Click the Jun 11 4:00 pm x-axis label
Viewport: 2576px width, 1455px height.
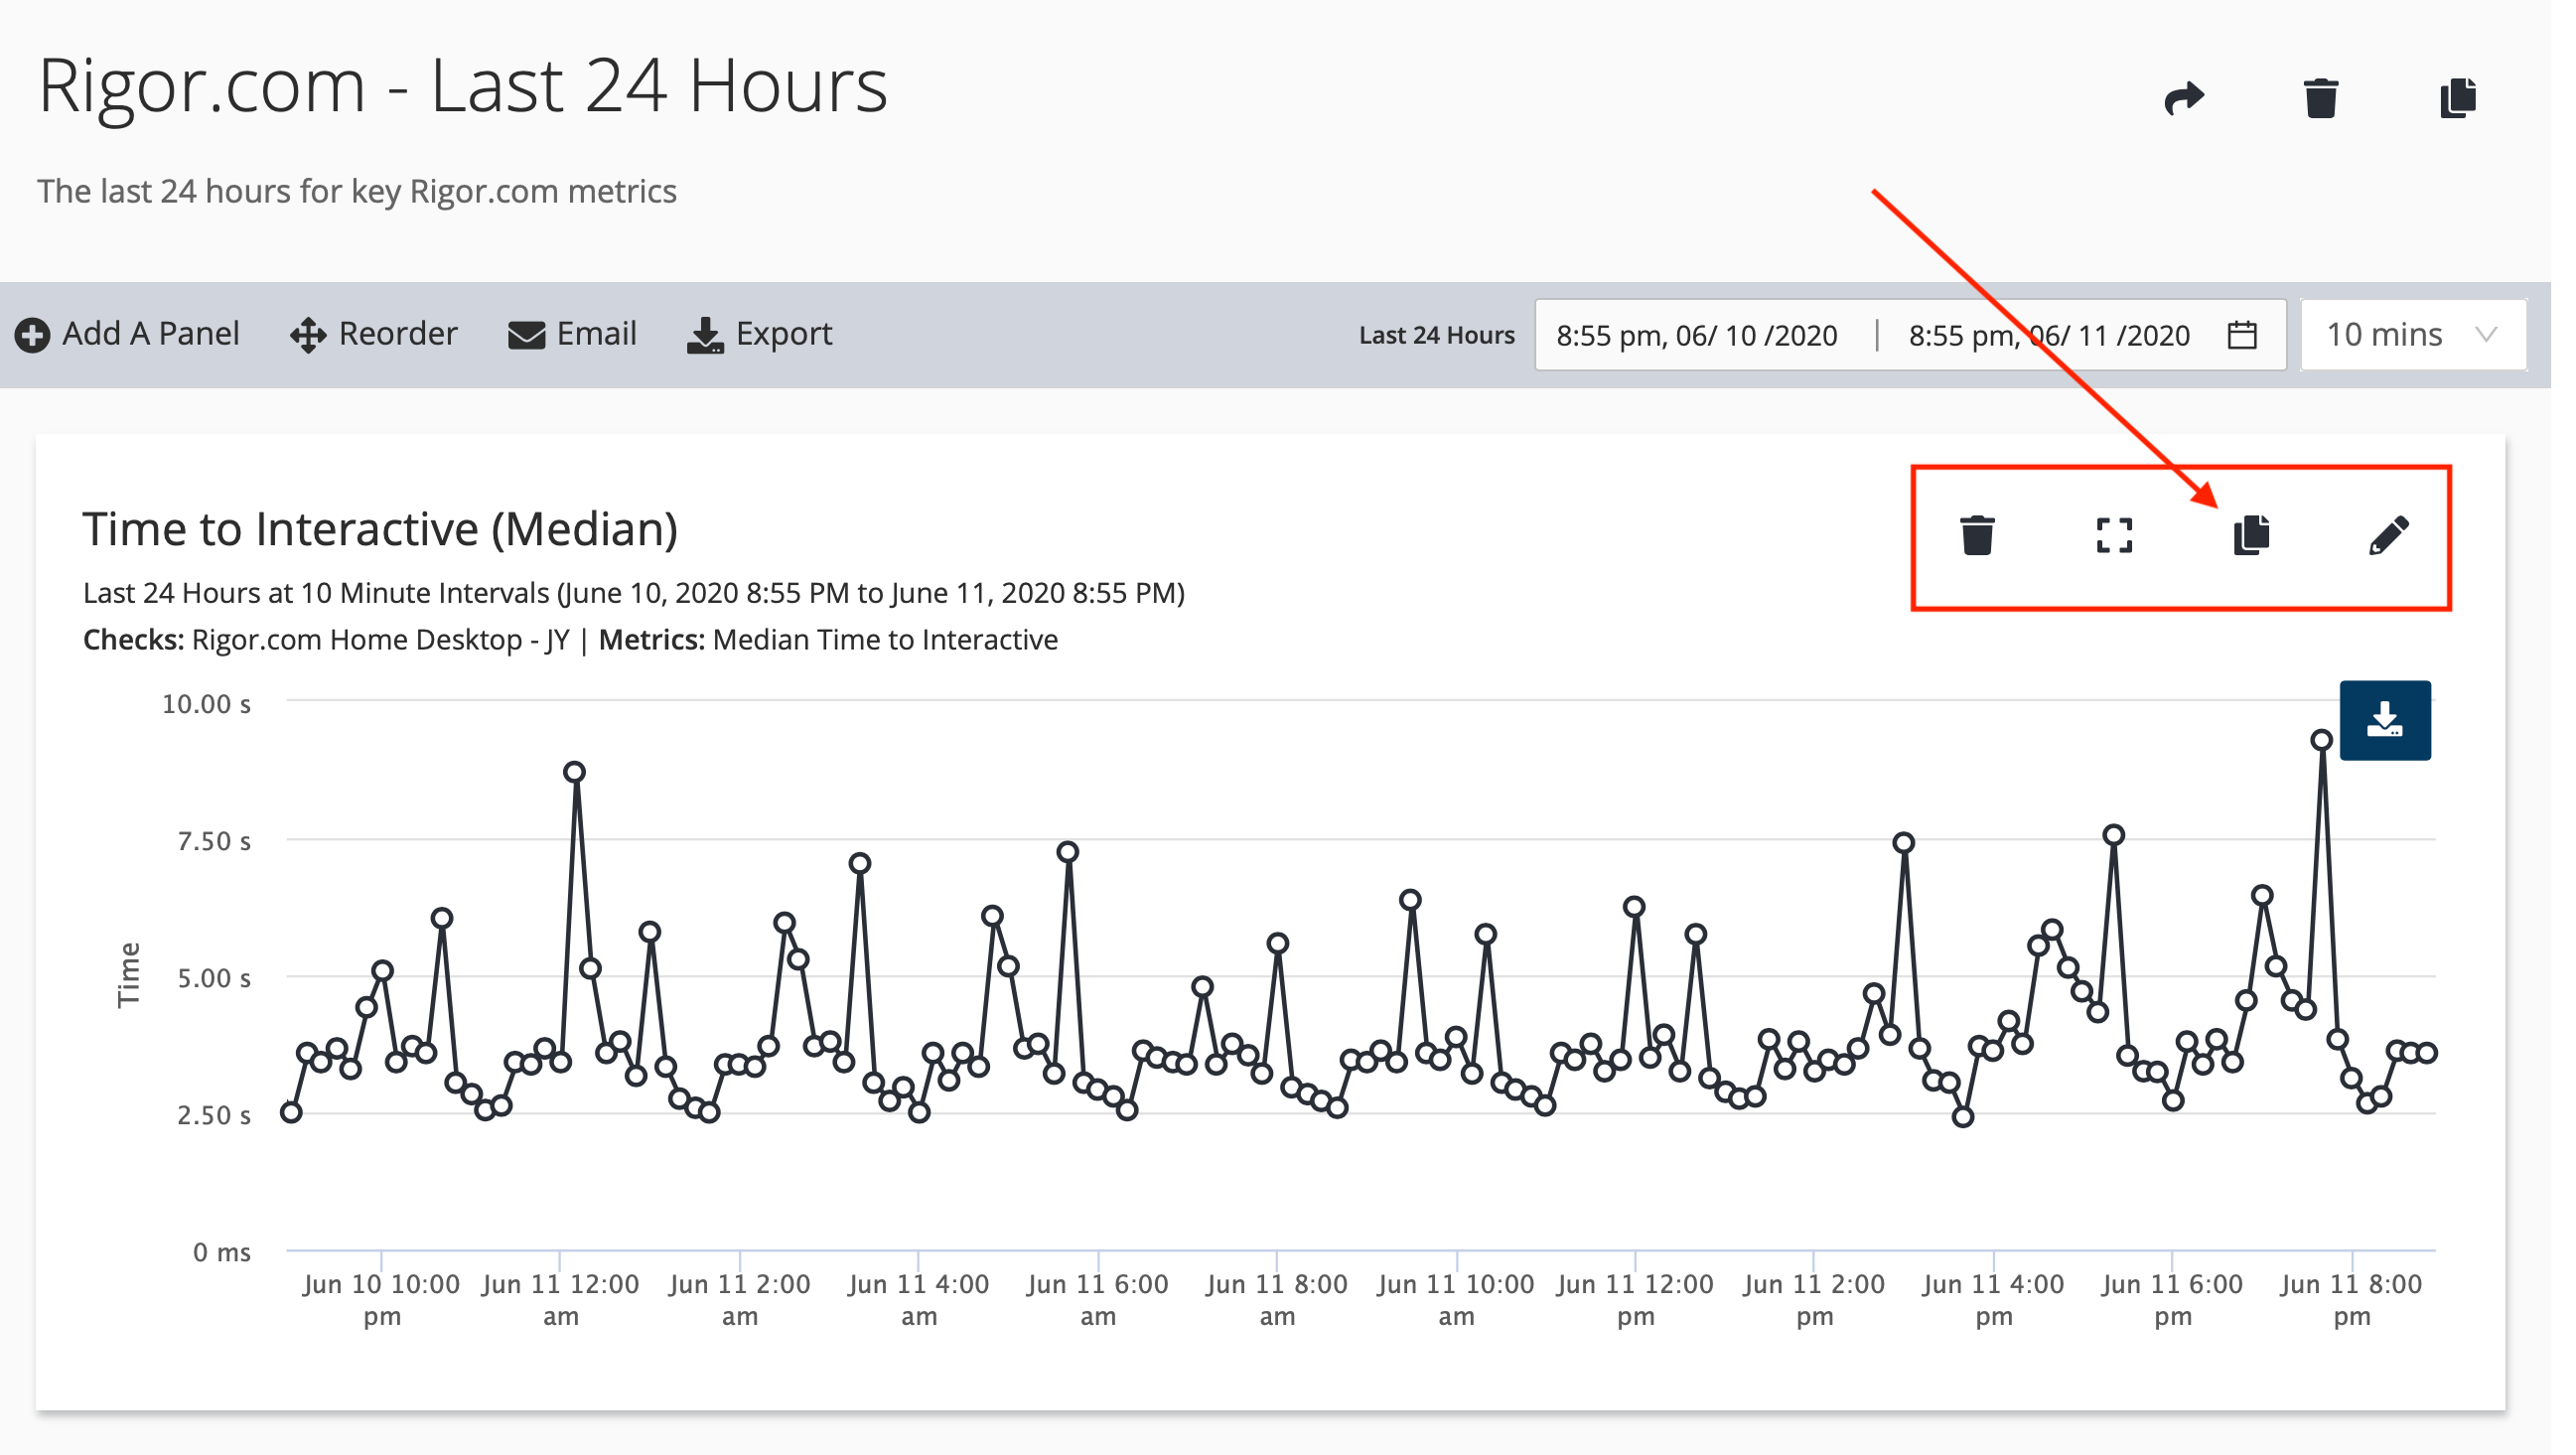1992,1300
